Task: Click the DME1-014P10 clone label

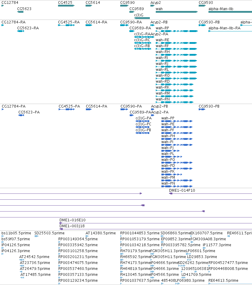Action: click(182, 190)
